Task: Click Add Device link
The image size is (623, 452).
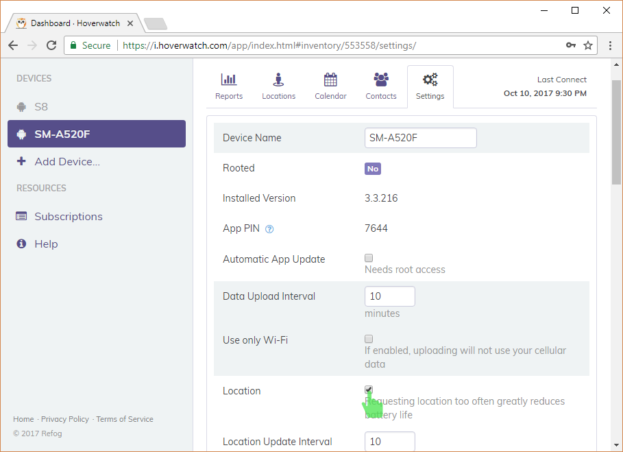Action: [67, 161]
